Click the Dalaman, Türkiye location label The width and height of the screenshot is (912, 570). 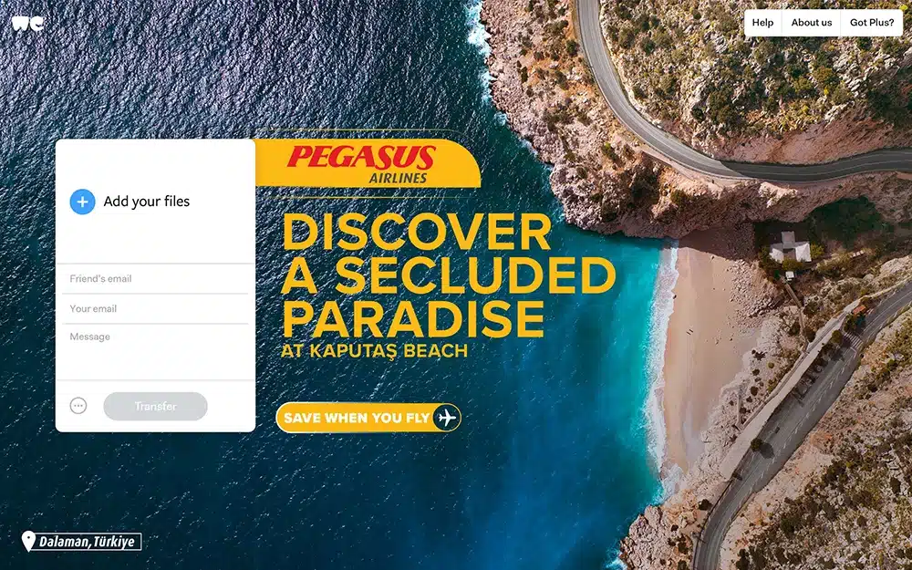pos(88,542)
